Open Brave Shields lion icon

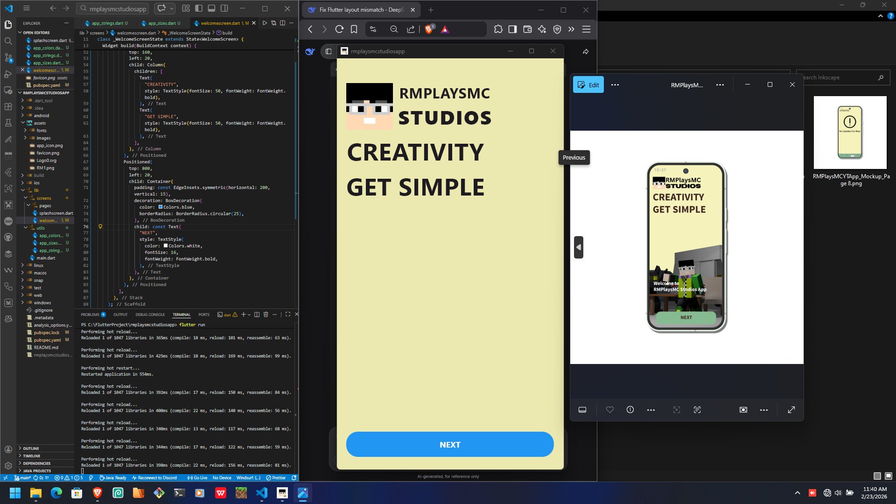tap(428, 29)
